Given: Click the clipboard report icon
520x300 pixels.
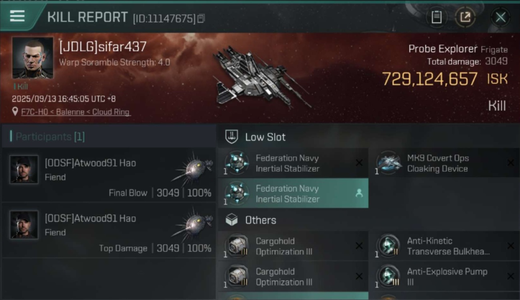Looking at the screenshot, I should (436, 17).
